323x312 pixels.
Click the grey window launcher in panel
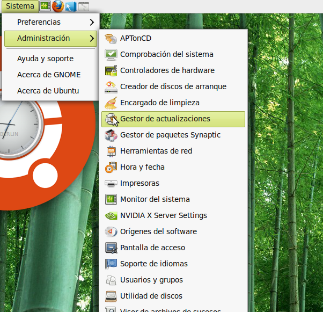[84, 6]
